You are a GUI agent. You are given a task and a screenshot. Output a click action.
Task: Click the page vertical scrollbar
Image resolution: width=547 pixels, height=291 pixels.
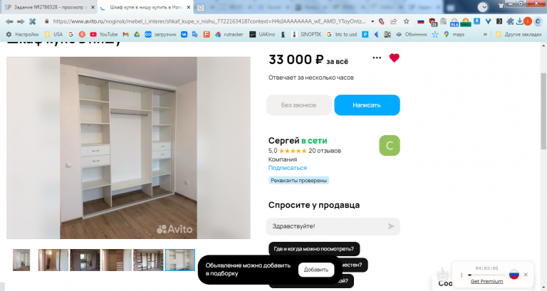click(543, 112)
